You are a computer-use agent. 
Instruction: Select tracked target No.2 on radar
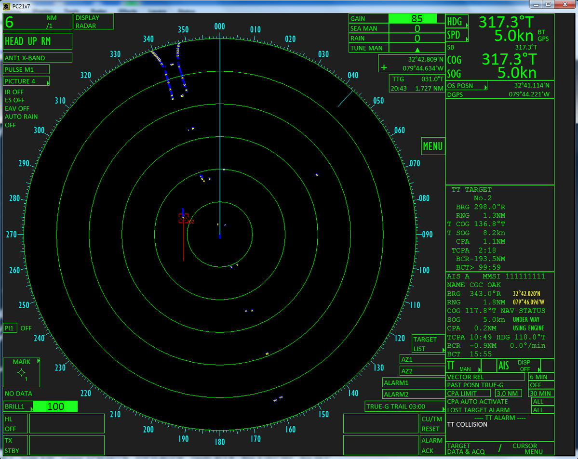(x=183, y=218)
